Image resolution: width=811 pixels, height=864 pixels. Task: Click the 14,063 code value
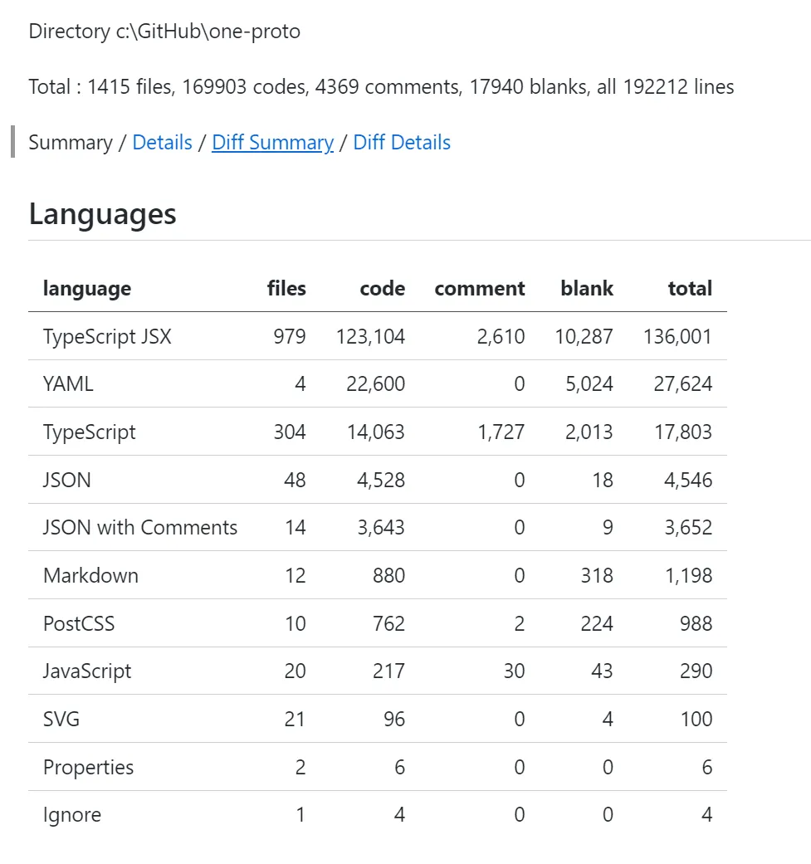tap(376, 432)
